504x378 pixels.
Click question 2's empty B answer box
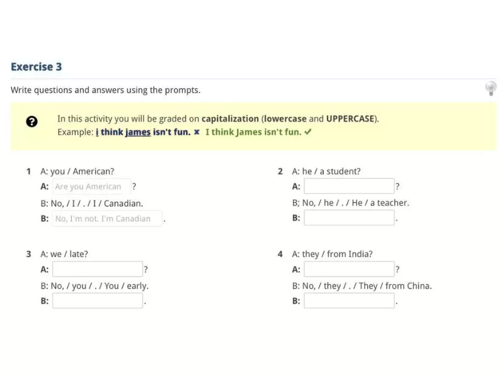[350, 217]
